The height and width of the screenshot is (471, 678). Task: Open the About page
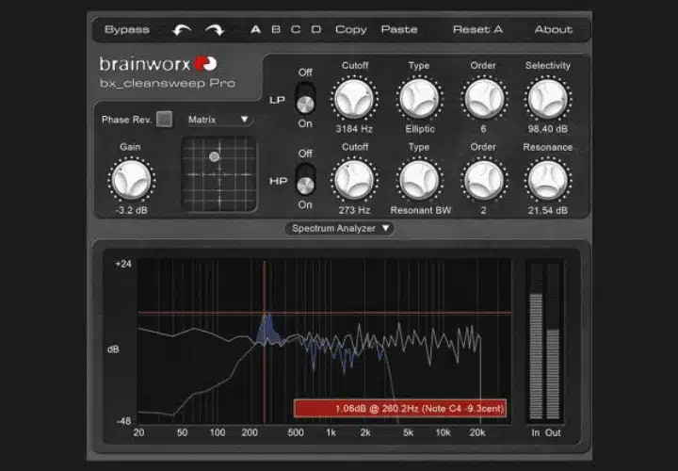click(554, 29)
